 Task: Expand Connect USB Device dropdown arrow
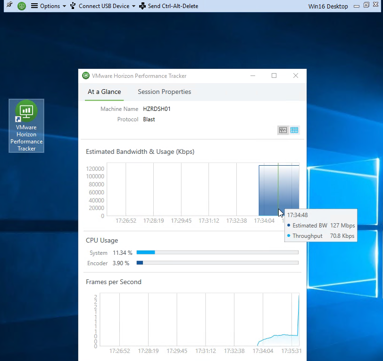[133, 6]
